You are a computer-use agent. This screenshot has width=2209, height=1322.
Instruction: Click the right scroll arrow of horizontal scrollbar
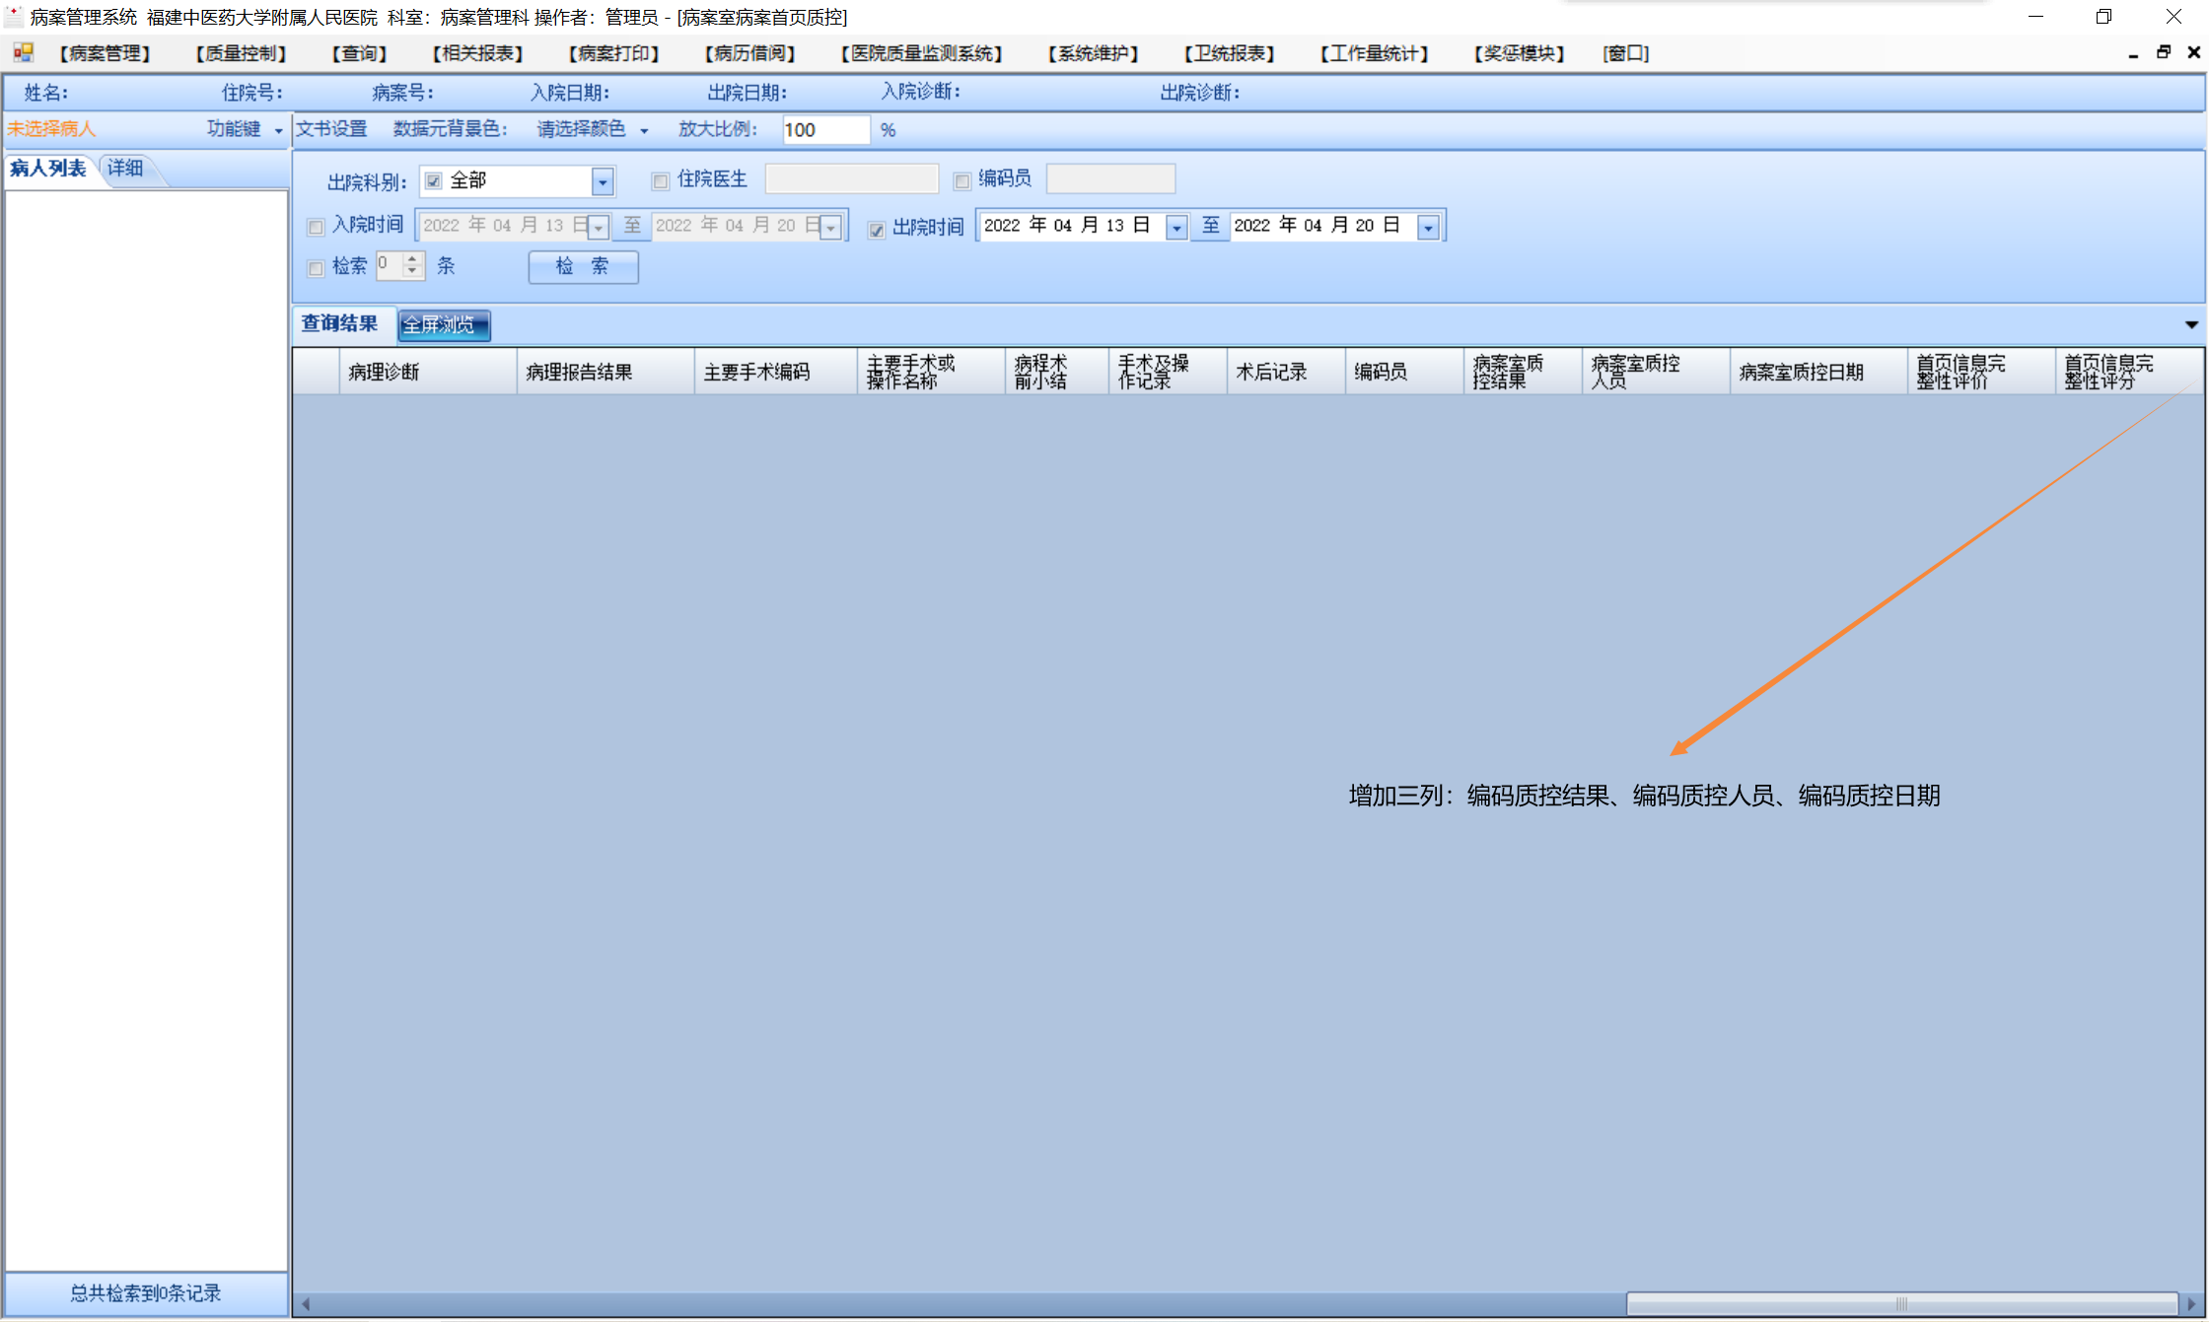2191,1304
